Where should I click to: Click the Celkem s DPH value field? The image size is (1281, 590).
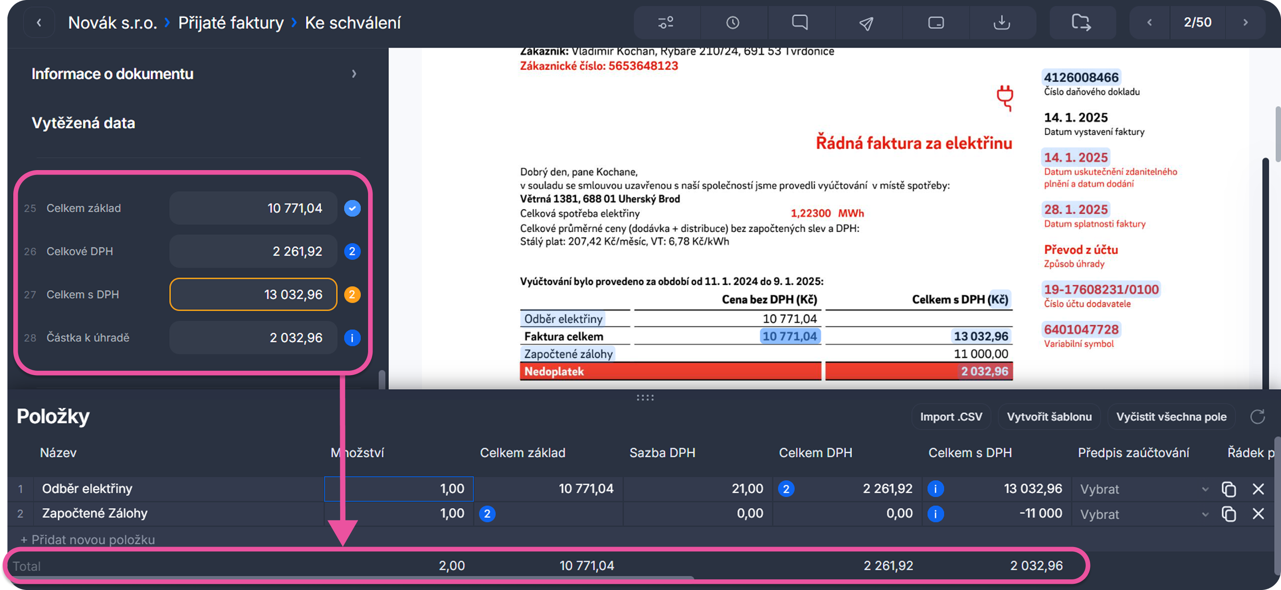point(253,295)
